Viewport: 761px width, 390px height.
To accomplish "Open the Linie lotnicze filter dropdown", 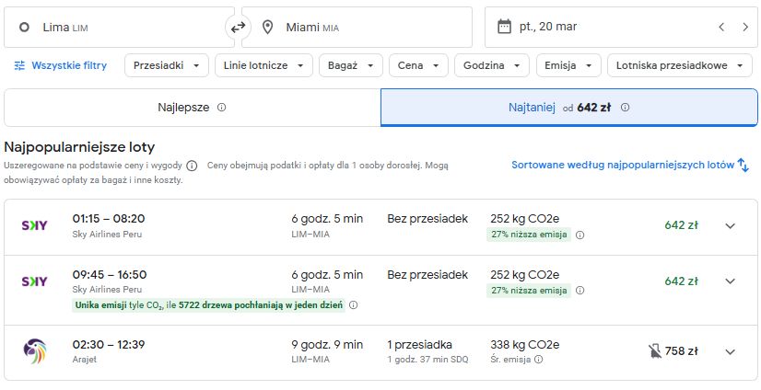I will (263, 65).
